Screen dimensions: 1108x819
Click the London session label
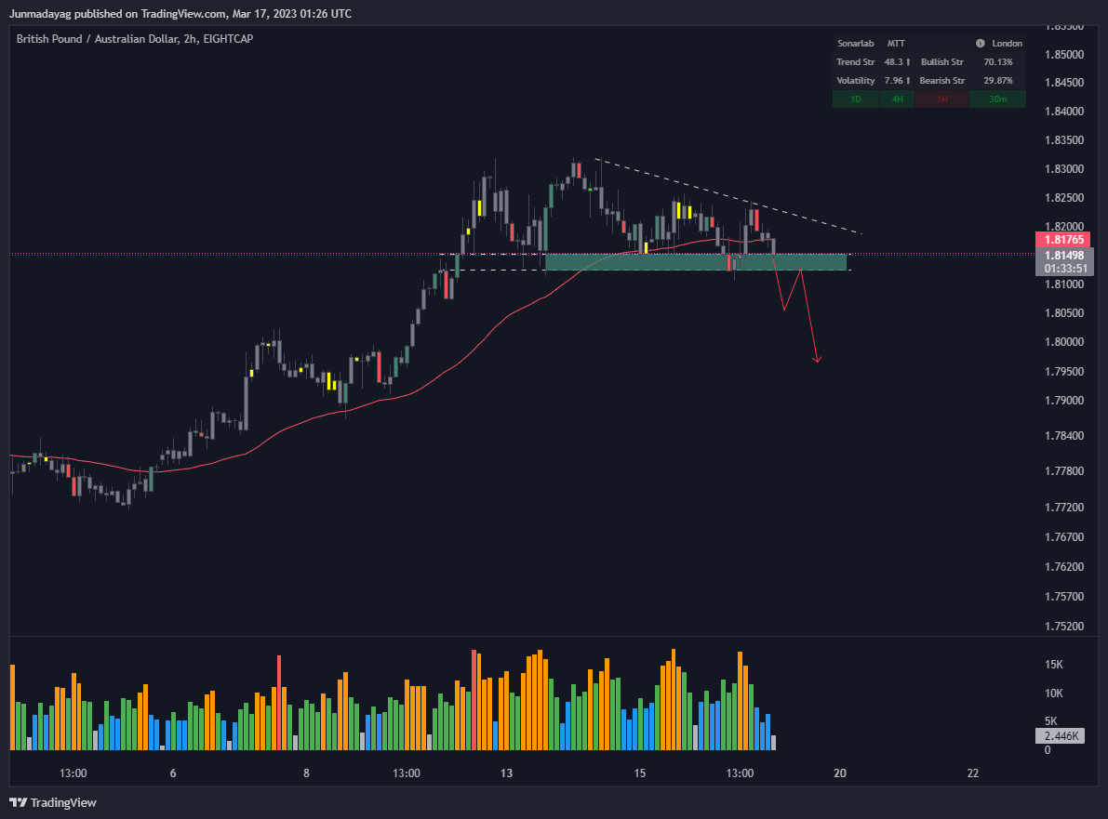[1007, 43]
